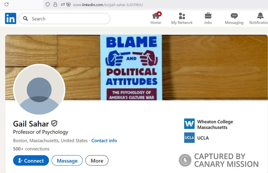Open the Wheaton College Massachusetts link
Viewport: 268px width, 173px height.
(x=215, y=125)
